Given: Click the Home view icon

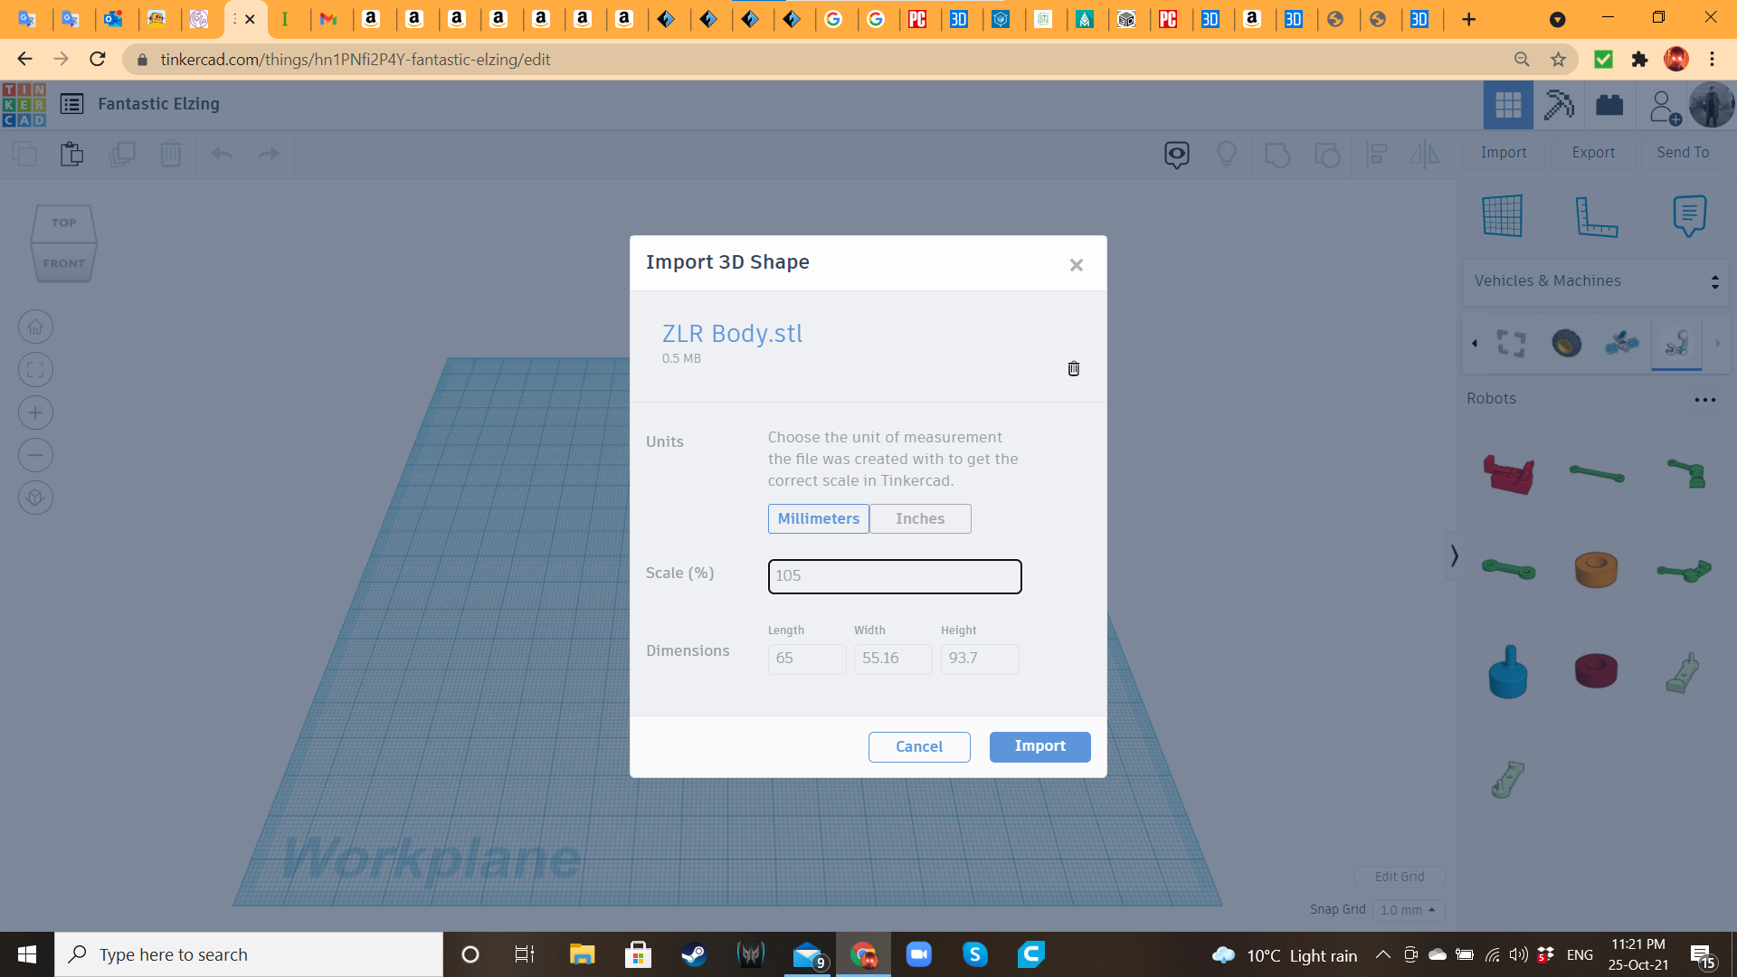Looking at the screenshot, I should [x=35, y=327].
